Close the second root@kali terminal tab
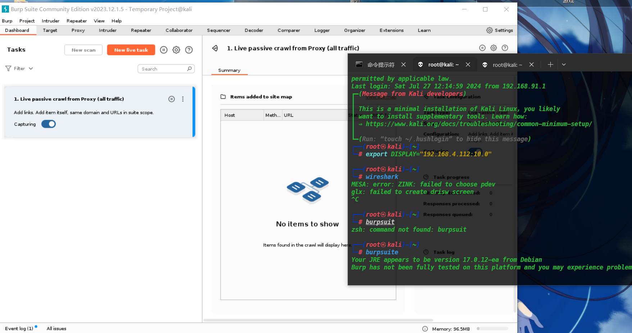 click(532, 65)
